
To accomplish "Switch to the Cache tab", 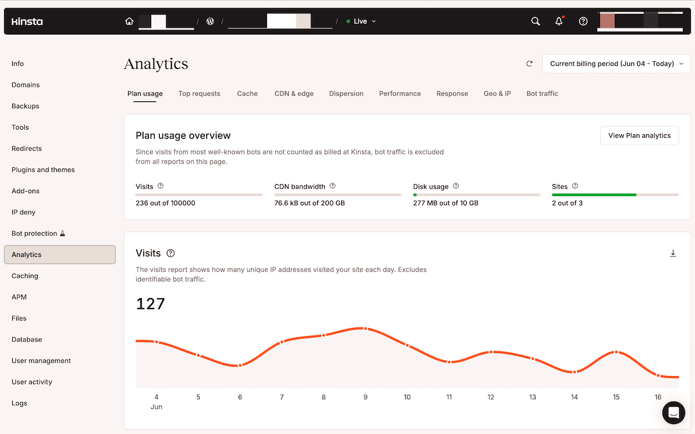I will [x=247, y=94].
